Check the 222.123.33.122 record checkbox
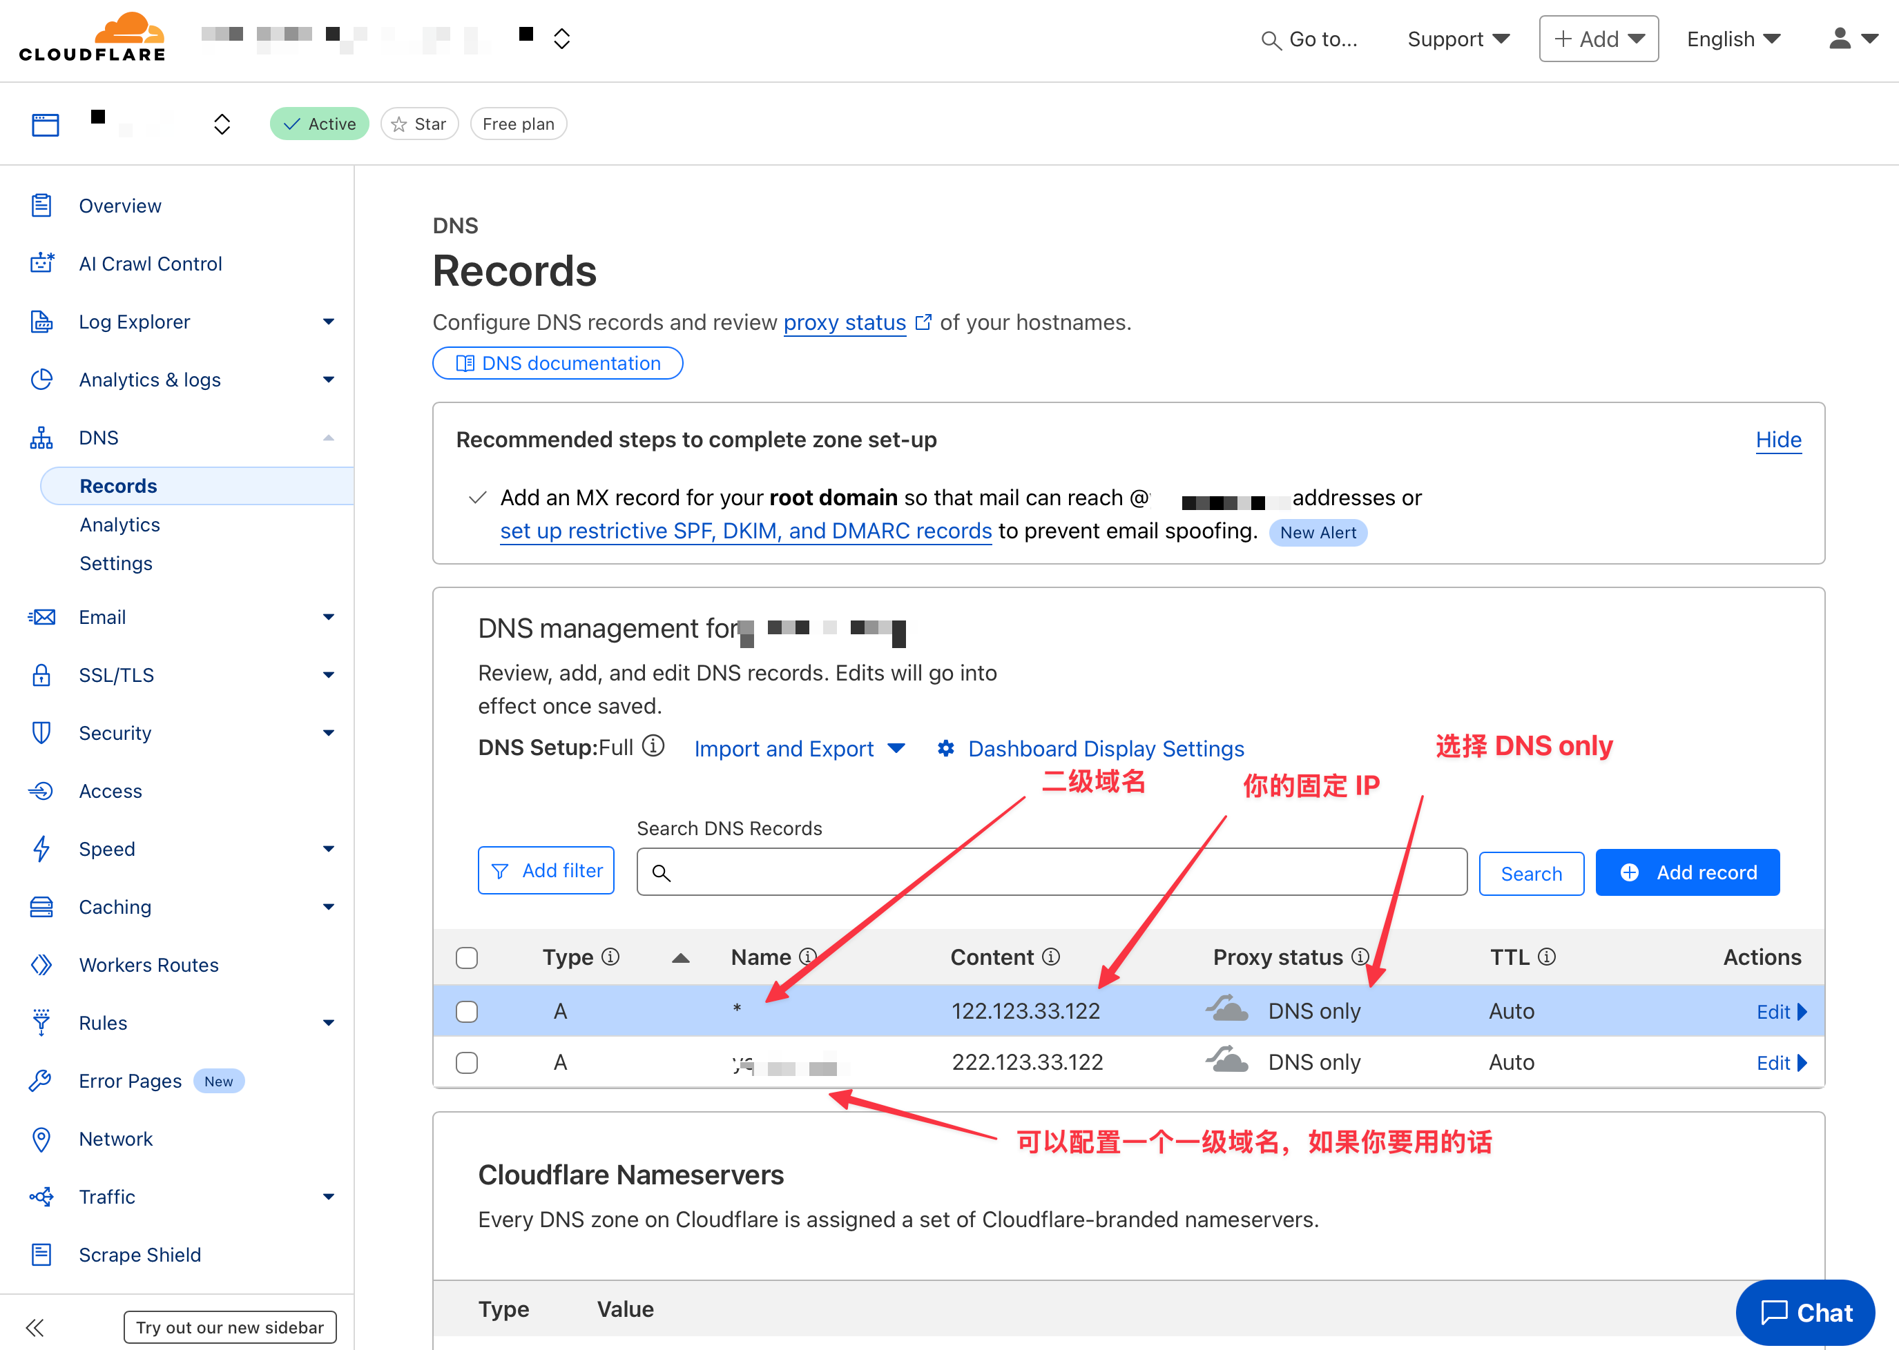Screen dimensions: 1899x1350 pos(467,1062)
